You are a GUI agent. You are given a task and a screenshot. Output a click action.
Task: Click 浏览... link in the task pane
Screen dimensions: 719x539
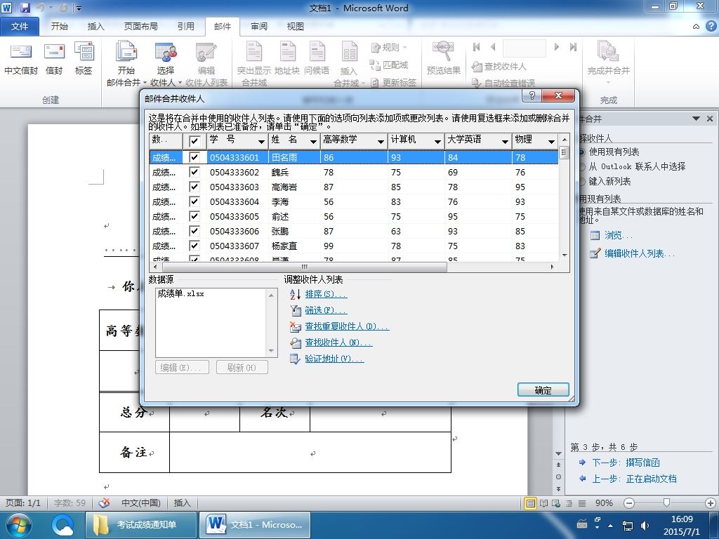tap(618, 236)
